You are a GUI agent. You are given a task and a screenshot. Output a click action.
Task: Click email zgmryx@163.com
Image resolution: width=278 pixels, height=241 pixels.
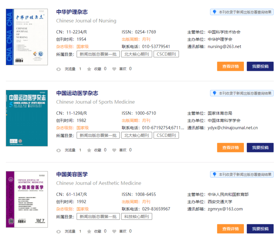(225, 209)
